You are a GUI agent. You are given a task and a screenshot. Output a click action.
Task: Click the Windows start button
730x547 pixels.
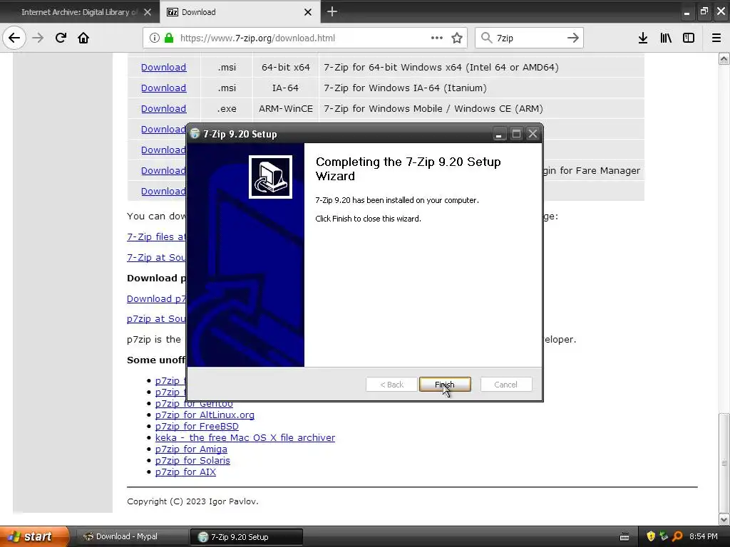coord(34,536)
